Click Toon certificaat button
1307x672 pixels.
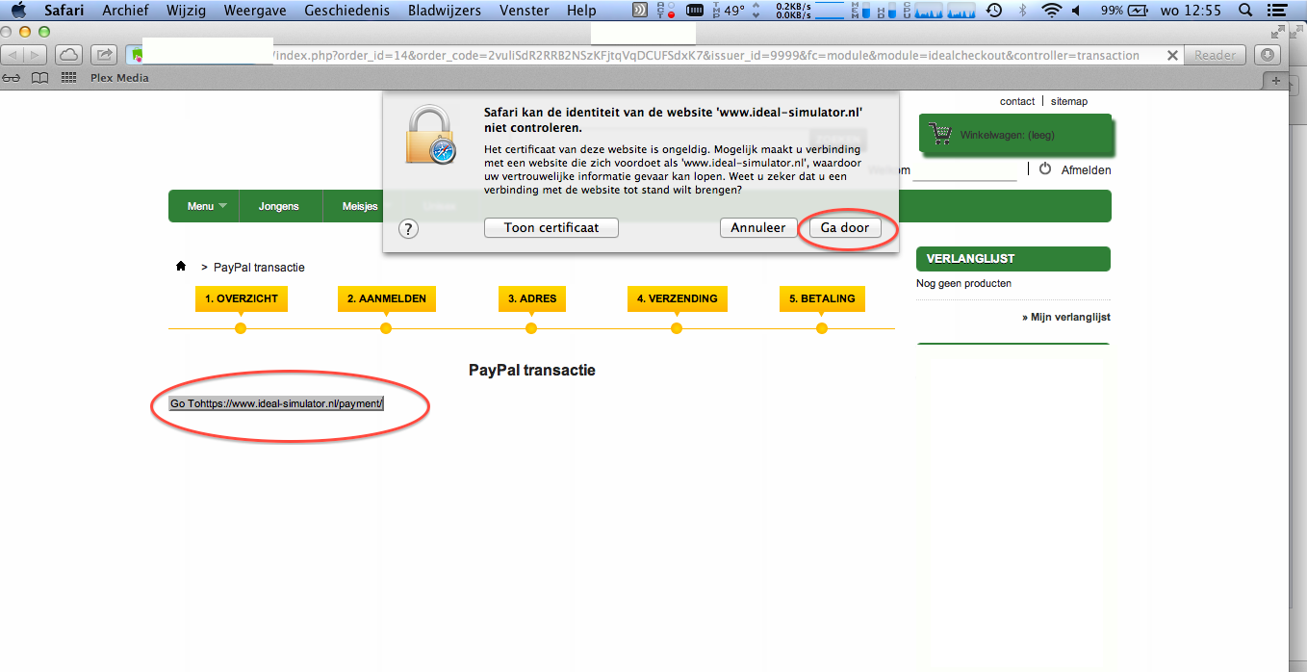click(x=551, y=228)
